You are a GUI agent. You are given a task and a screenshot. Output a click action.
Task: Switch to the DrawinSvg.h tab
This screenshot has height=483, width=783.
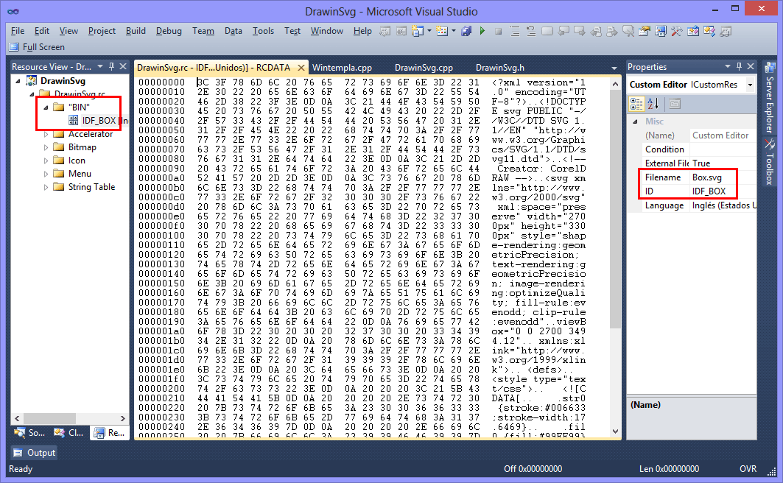coord(500,67)
